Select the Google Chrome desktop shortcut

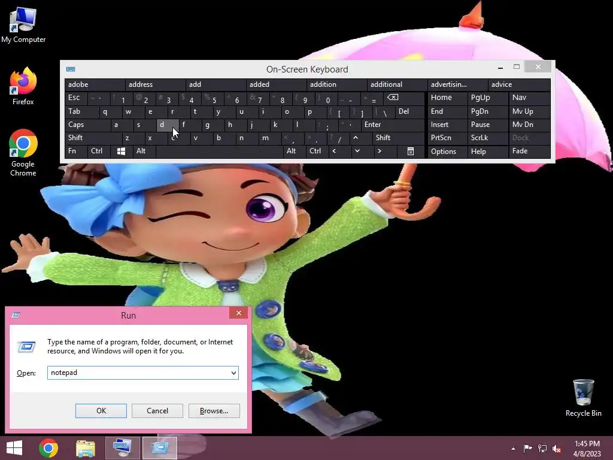click(23, 153)
